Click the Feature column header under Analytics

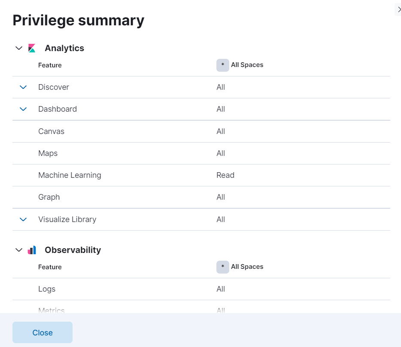click(50, 65)
